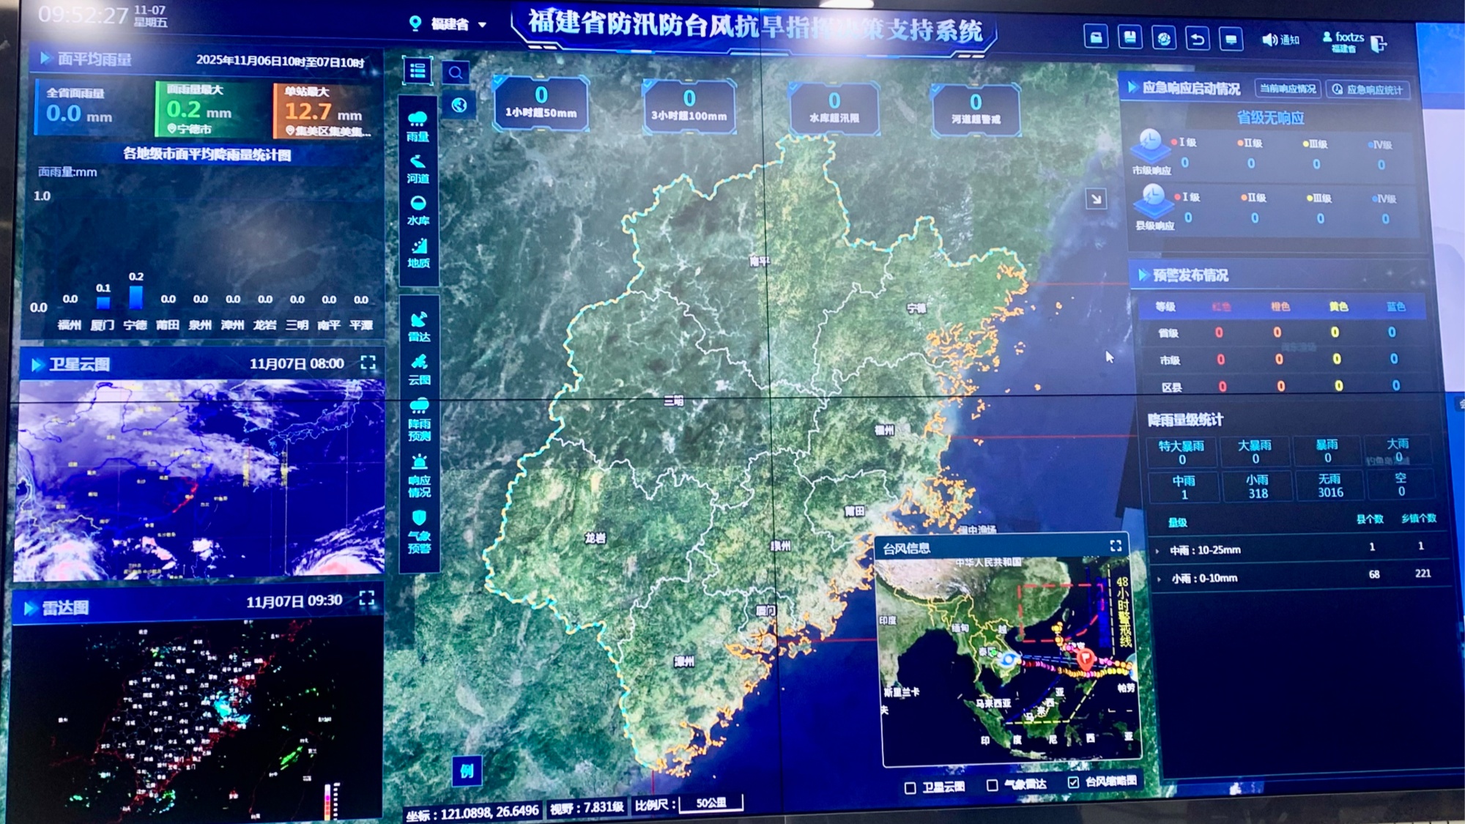This screenshot has width=1465, height=824.
Task: Click the logout door icon
Action: (1378, 44)
